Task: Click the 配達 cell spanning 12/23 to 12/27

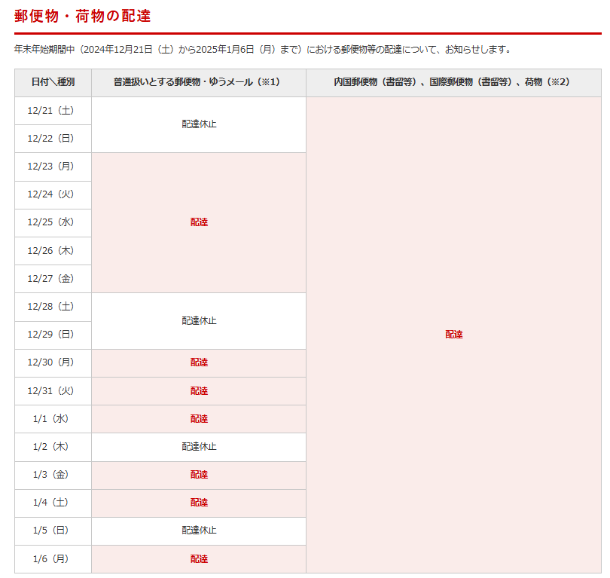Action: 199,222
